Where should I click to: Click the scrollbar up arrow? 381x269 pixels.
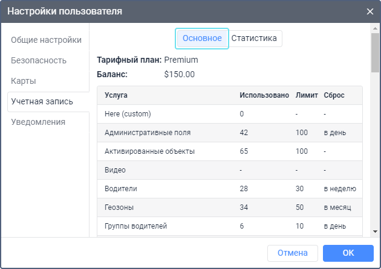375,28
